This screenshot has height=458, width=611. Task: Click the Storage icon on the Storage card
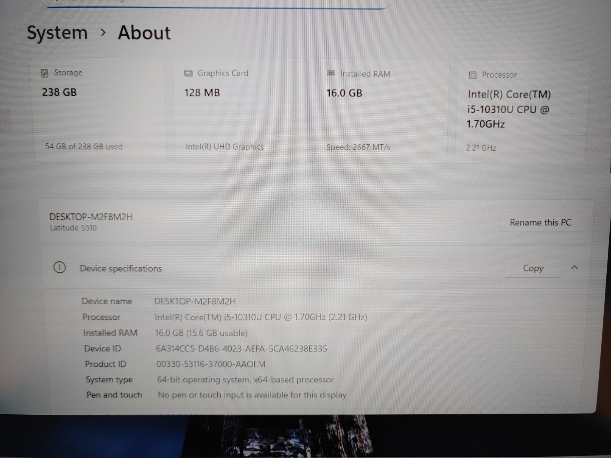pos(45,73)
